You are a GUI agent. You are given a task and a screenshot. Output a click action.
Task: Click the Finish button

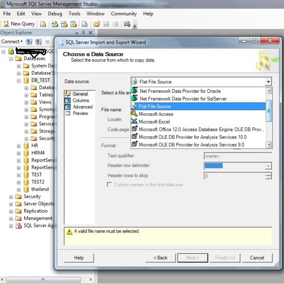point(225,258)
